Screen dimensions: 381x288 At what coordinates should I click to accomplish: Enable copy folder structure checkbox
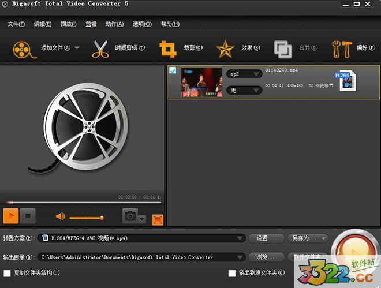(x=7, y=273)
